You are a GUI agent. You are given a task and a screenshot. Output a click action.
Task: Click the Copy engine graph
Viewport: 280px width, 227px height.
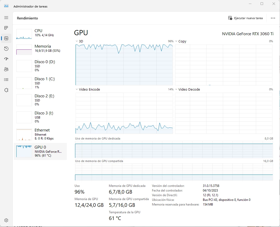224,65
